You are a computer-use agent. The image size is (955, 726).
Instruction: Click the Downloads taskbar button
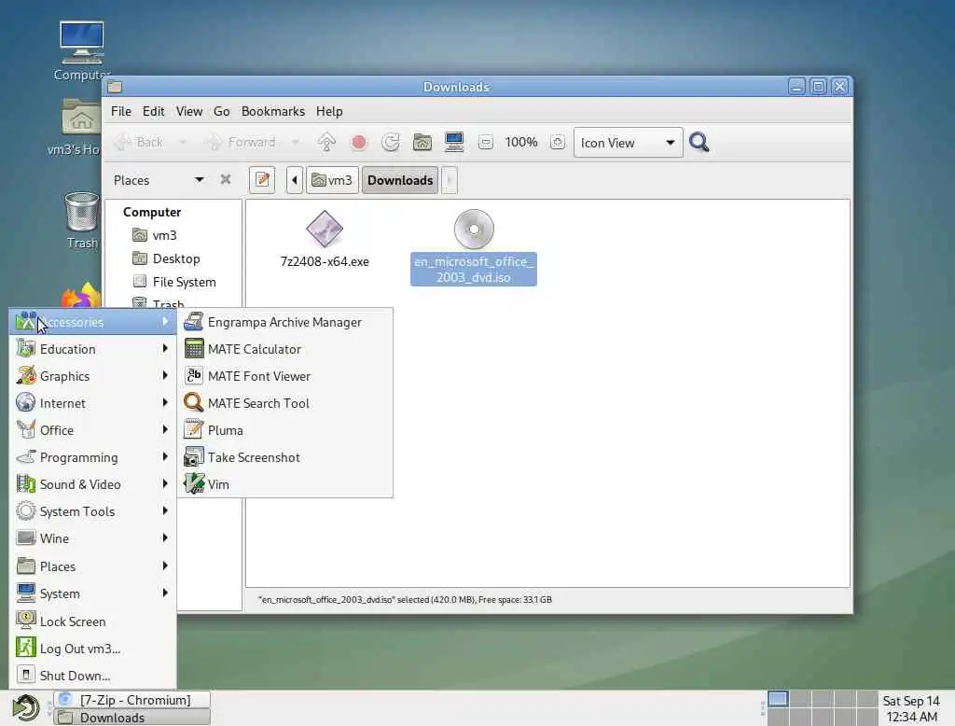coord(132,718)
